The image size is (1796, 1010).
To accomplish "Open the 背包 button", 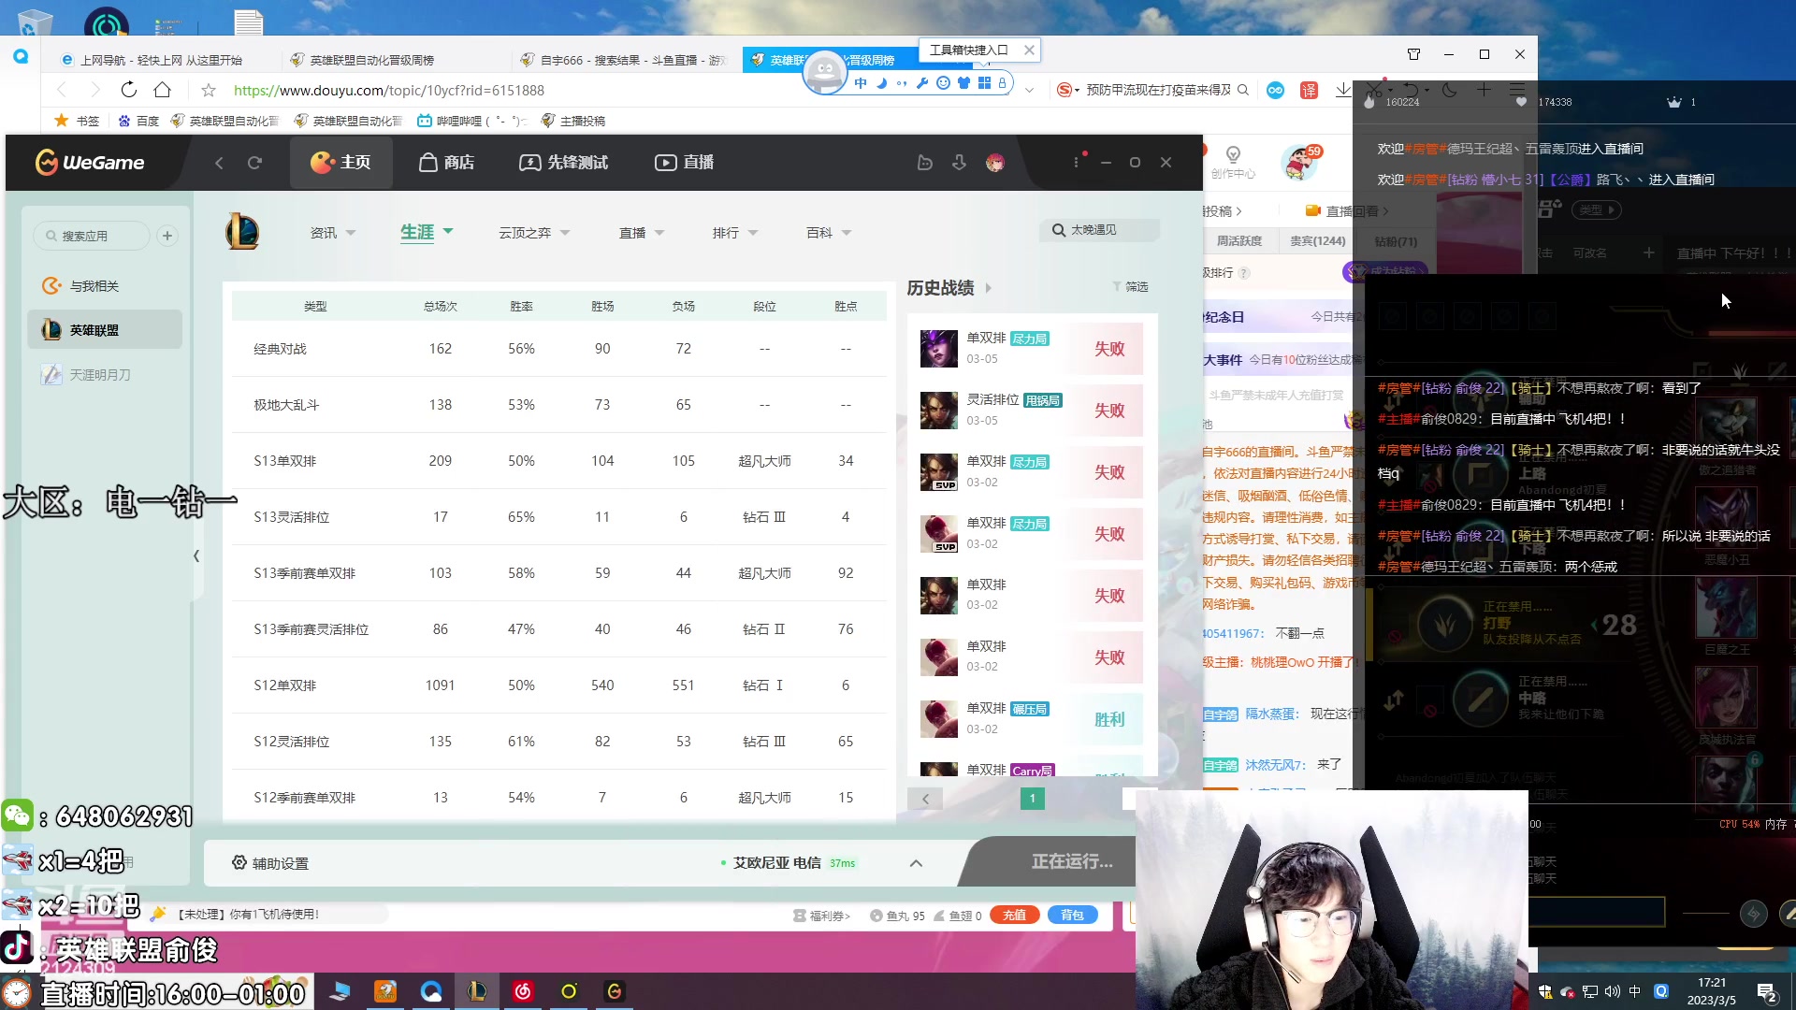I will pos(1072,916).
